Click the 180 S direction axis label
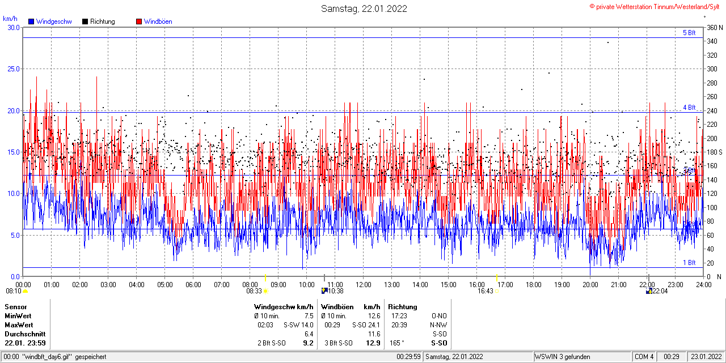Viewport: 726px width, 363px height. coord(714,152)
